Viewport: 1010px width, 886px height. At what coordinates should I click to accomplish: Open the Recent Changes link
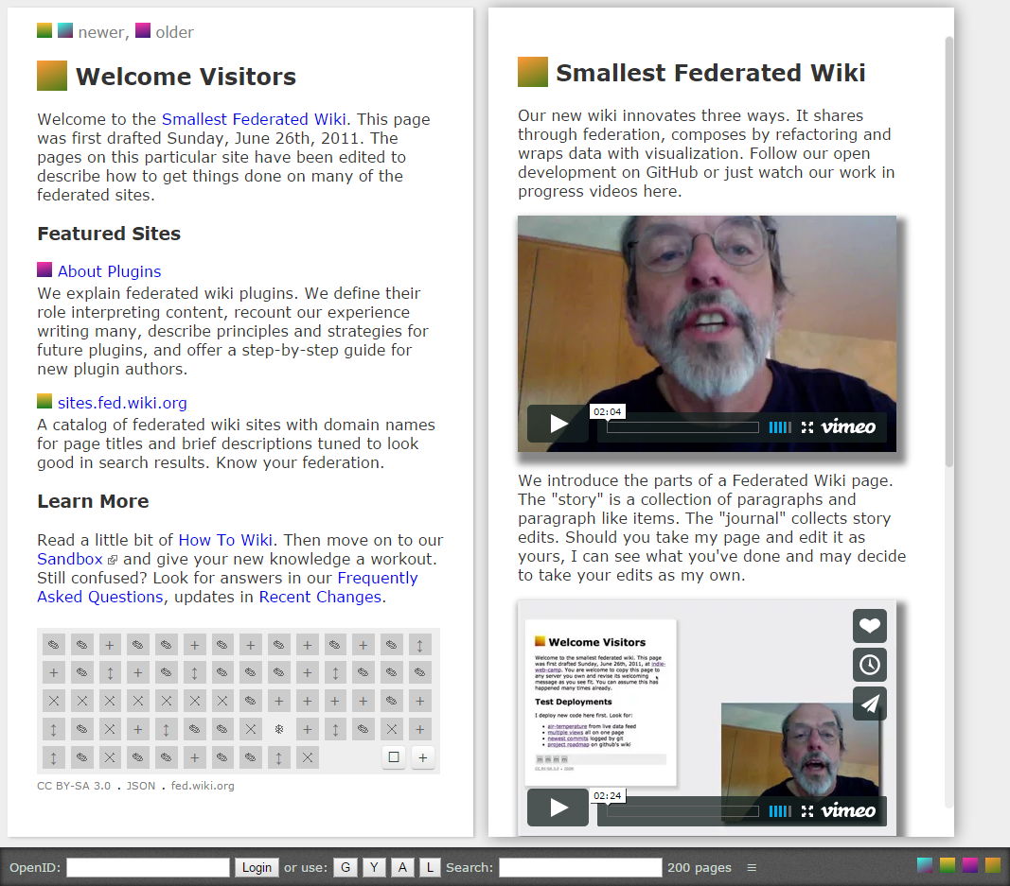(x=320, y=597)
